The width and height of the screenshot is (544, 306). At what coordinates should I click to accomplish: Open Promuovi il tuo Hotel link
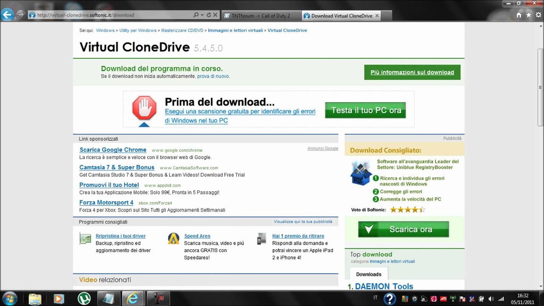pyautogui.click(x=109, y=185)
